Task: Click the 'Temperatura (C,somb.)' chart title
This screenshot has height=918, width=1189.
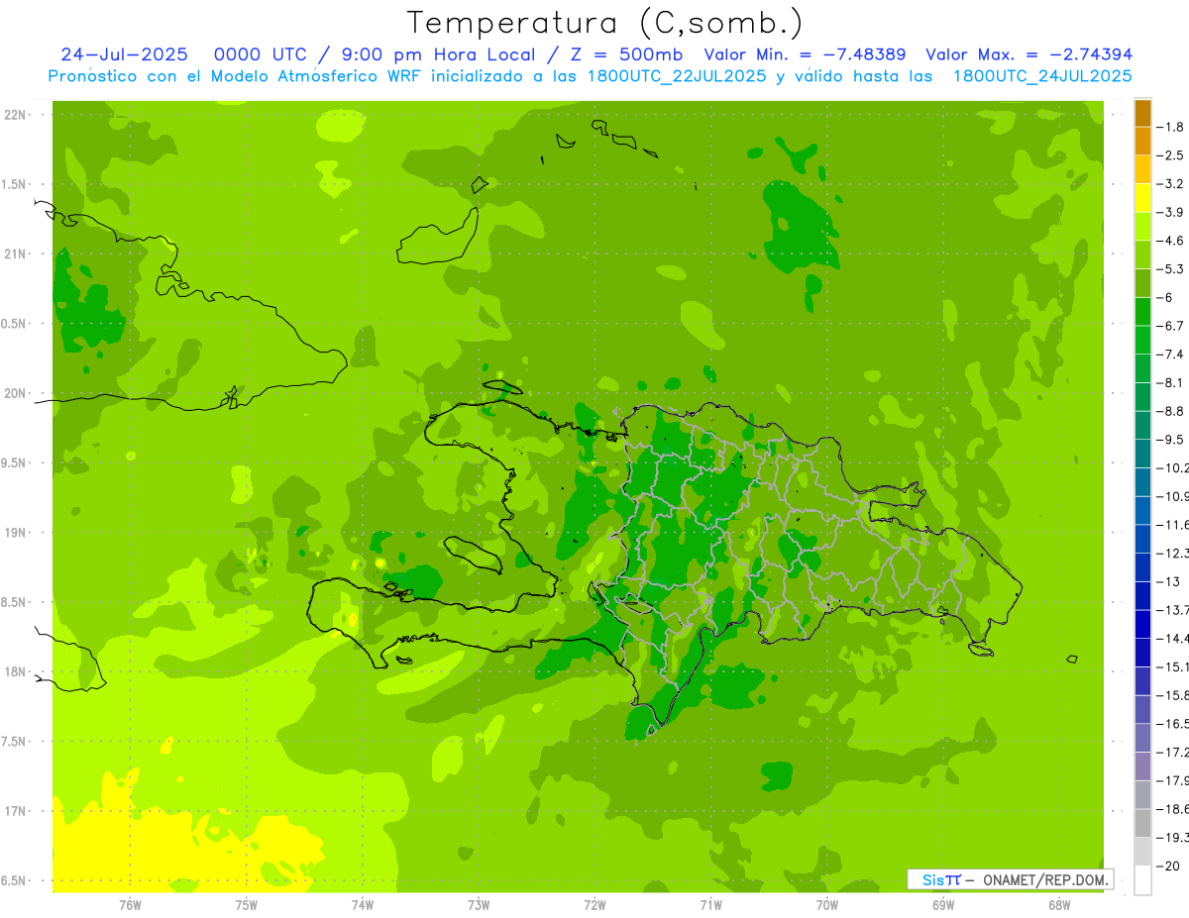Action: (x=605, y=24)
